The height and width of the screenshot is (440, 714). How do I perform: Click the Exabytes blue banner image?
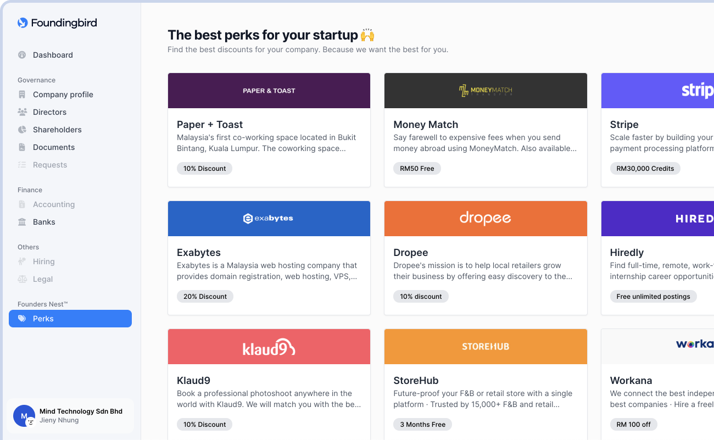click(269, 219)
